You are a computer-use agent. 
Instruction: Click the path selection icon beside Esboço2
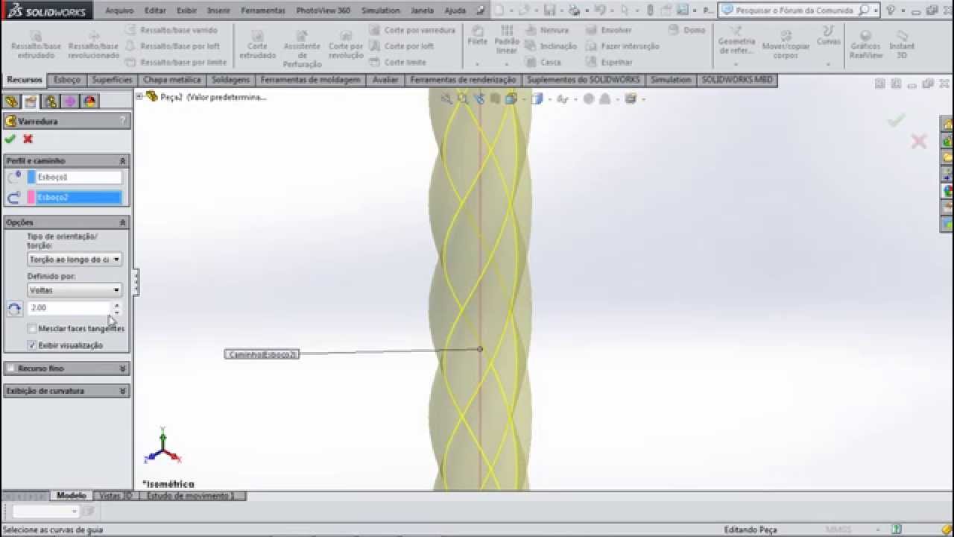point(14,198)
